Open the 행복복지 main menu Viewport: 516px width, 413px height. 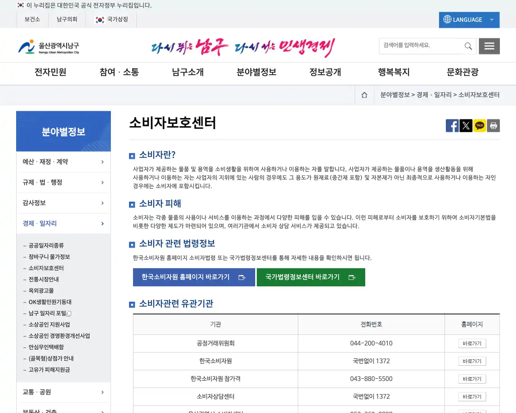[x=394, y=72]
